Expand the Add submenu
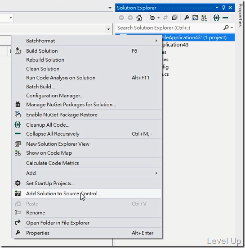This screenshot has width=245, height=248. (x=86, y=173)
